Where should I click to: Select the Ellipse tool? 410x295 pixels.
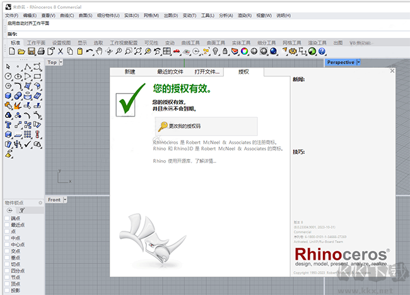click(x=18, y=76)
